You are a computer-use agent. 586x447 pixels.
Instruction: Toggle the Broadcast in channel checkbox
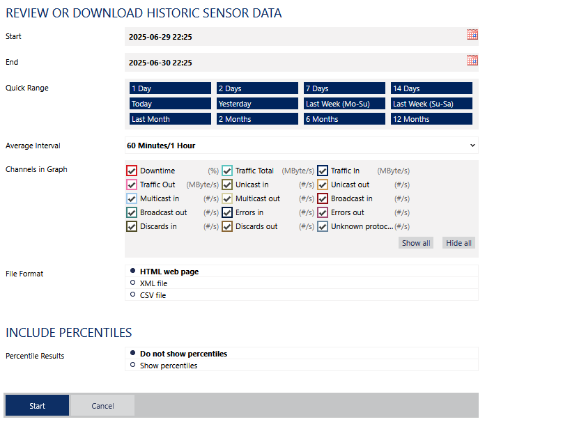click(x=323, y=198)
